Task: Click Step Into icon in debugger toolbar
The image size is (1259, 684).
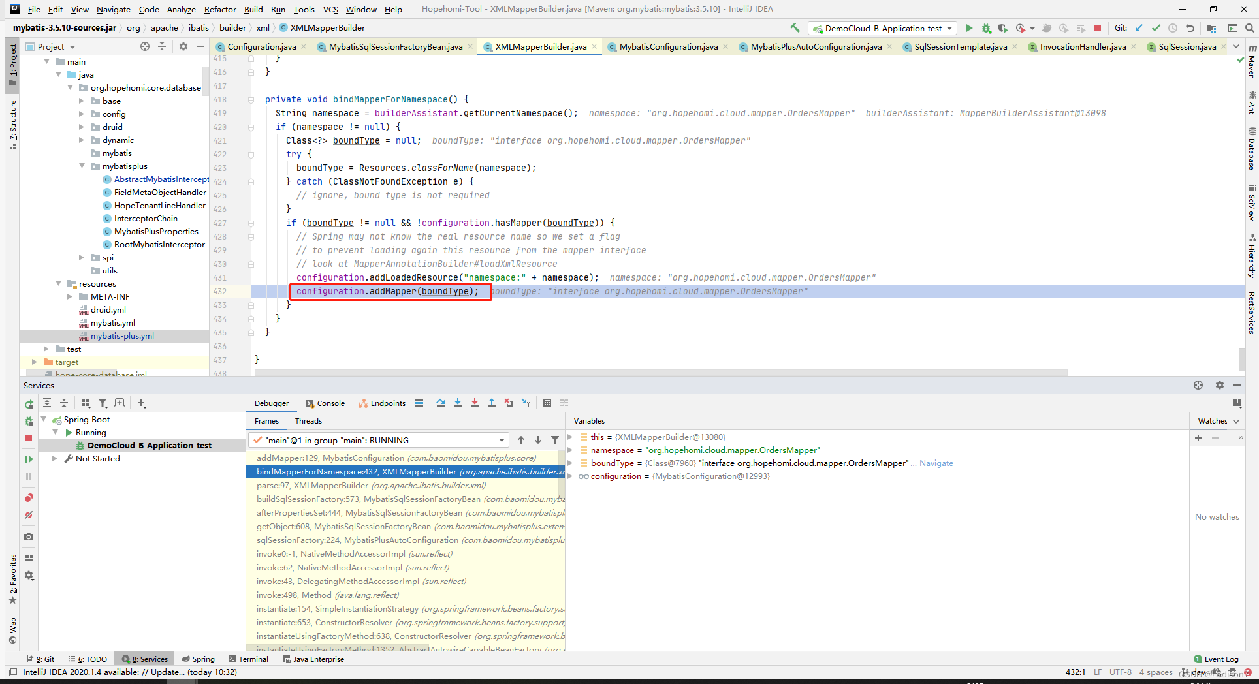Action: pyautogui.click(x=458, y=403)
